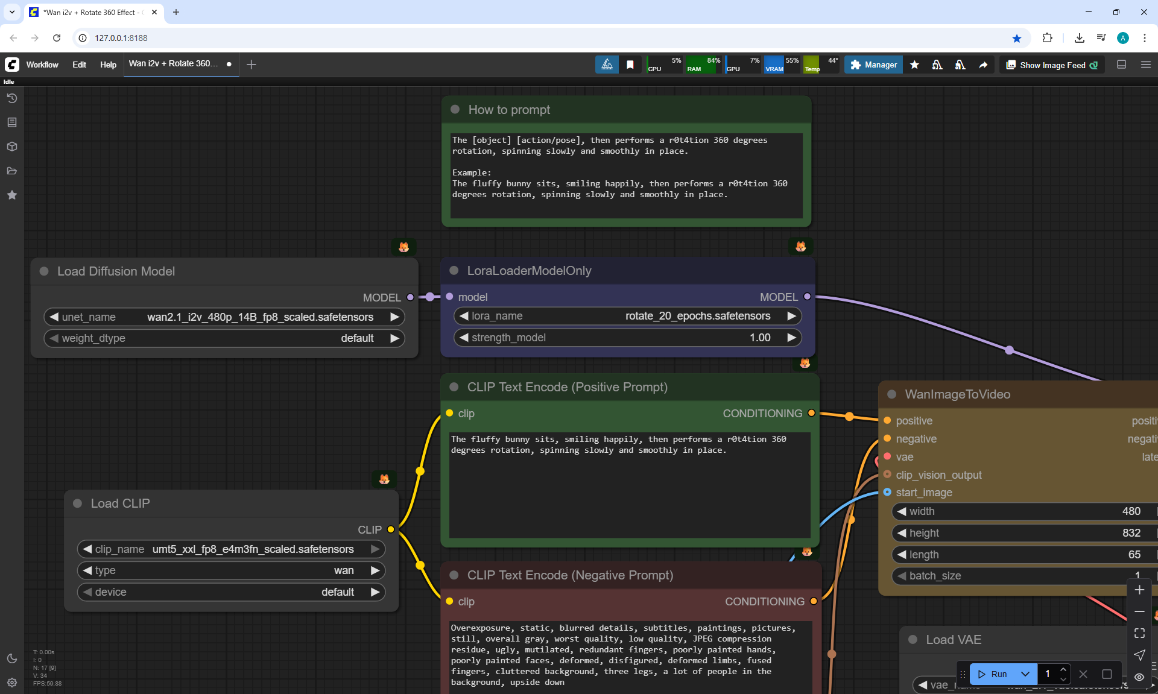This screenshot has width=1158, height=694.
Task: Click the bookmark icon in top toolbar
Action: click(630, 65)
